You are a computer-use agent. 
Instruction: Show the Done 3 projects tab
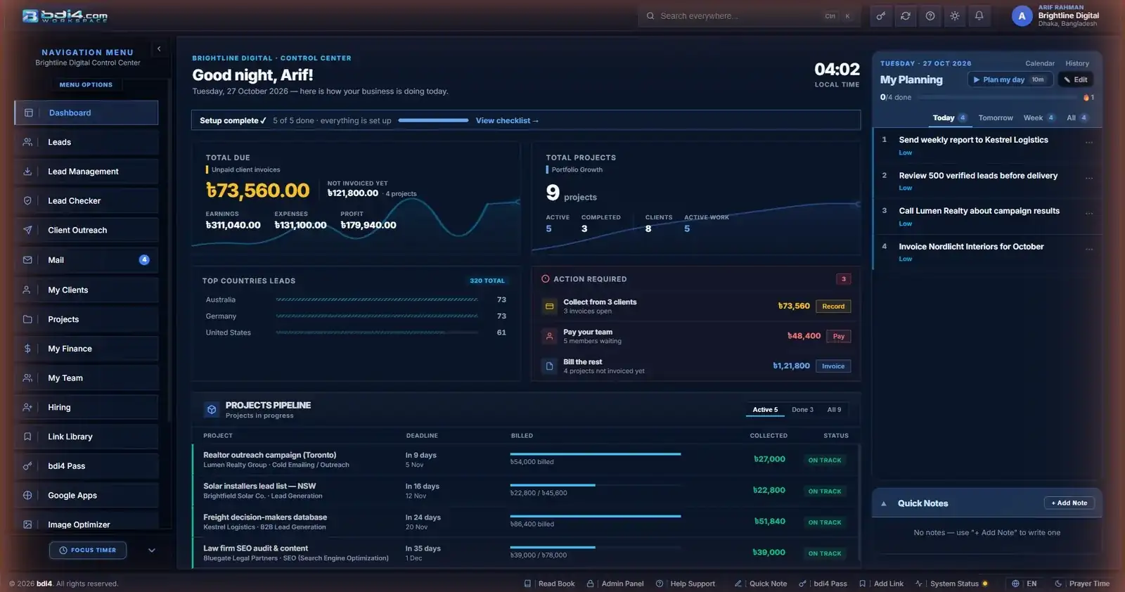click(x=802, y=410)
